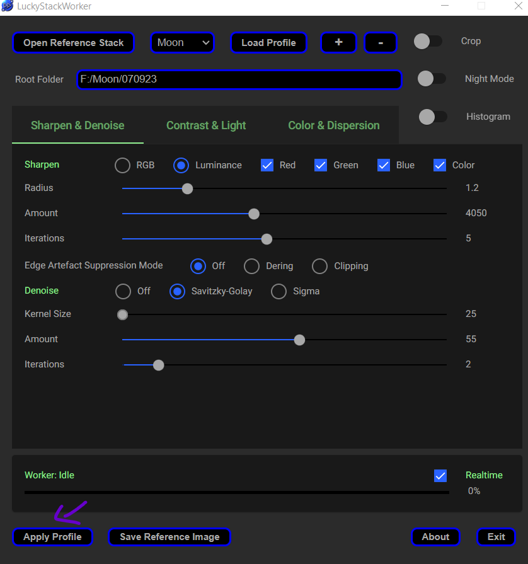
Task: Select Luminance sharpen mode
Action: (181, 166)
